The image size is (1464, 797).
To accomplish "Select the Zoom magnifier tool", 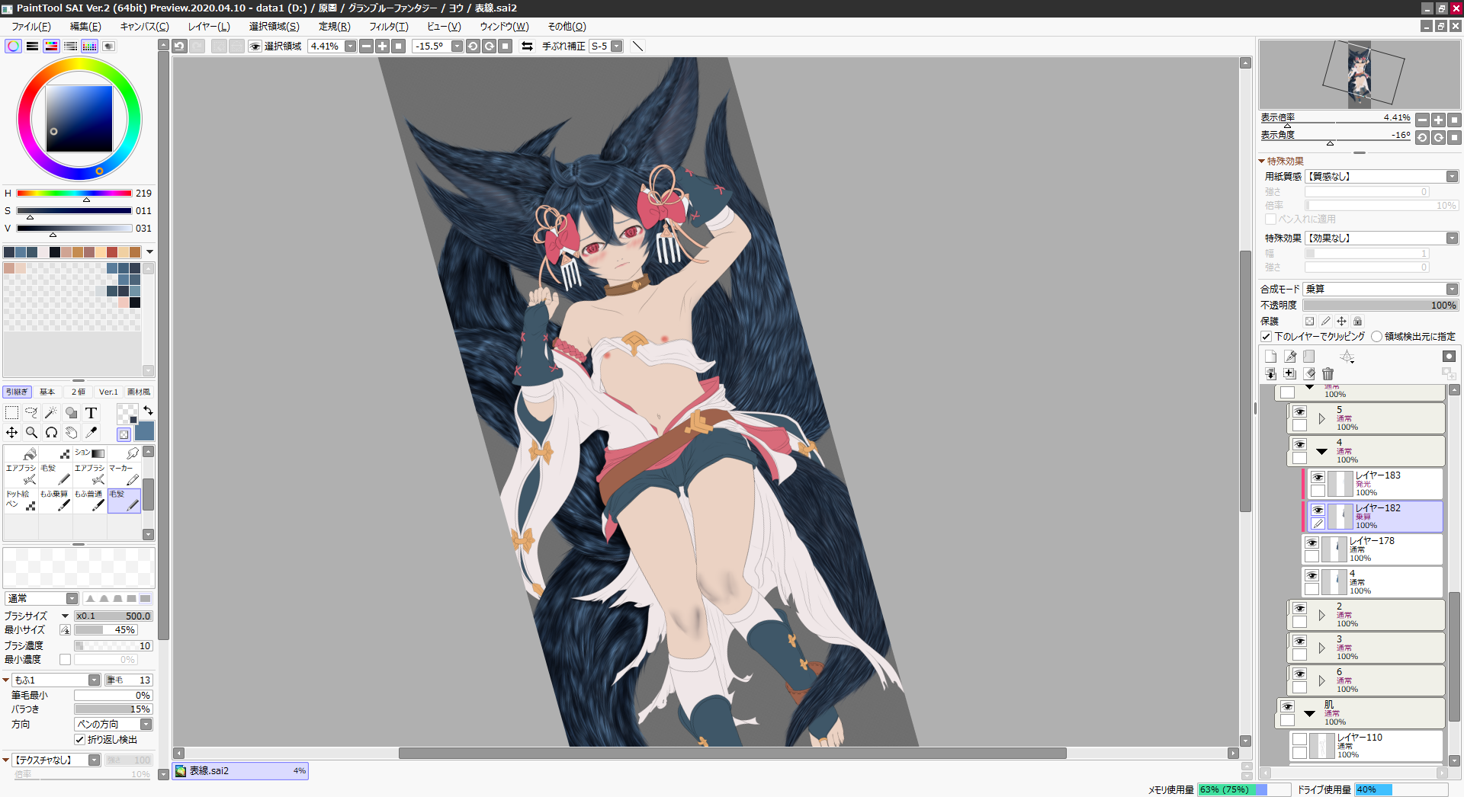I will tap(31, 432).
